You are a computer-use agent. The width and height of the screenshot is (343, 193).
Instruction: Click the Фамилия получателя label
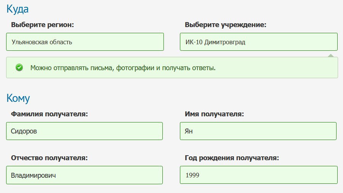[49, 114]
